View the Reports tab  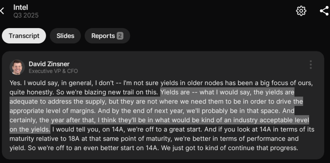point(103,36)
